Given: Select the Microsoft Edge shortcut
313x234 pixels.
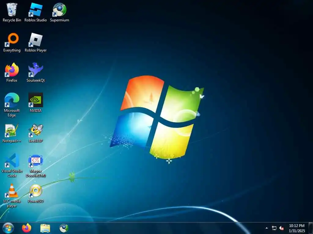Looking at the screenshot, I should click(x=12, y=105).
